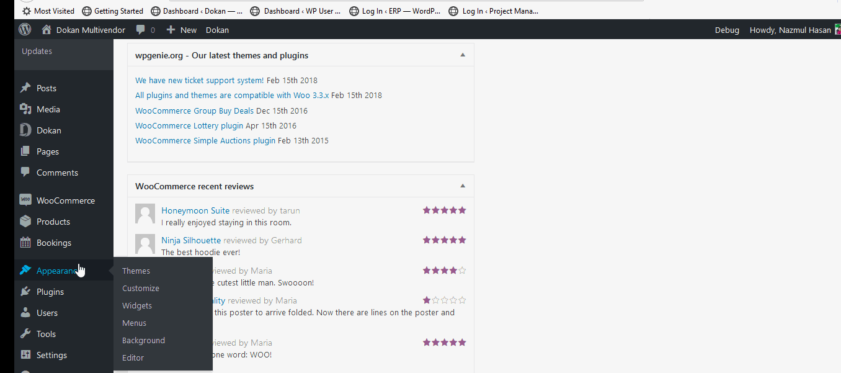Click the wpgenie.org widget title
841x373 pixels.
(x=222, y=55)
